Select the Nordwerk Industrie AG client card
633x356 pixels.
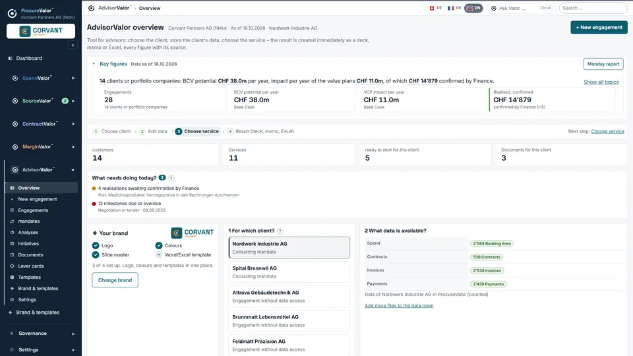coord(289,247)
